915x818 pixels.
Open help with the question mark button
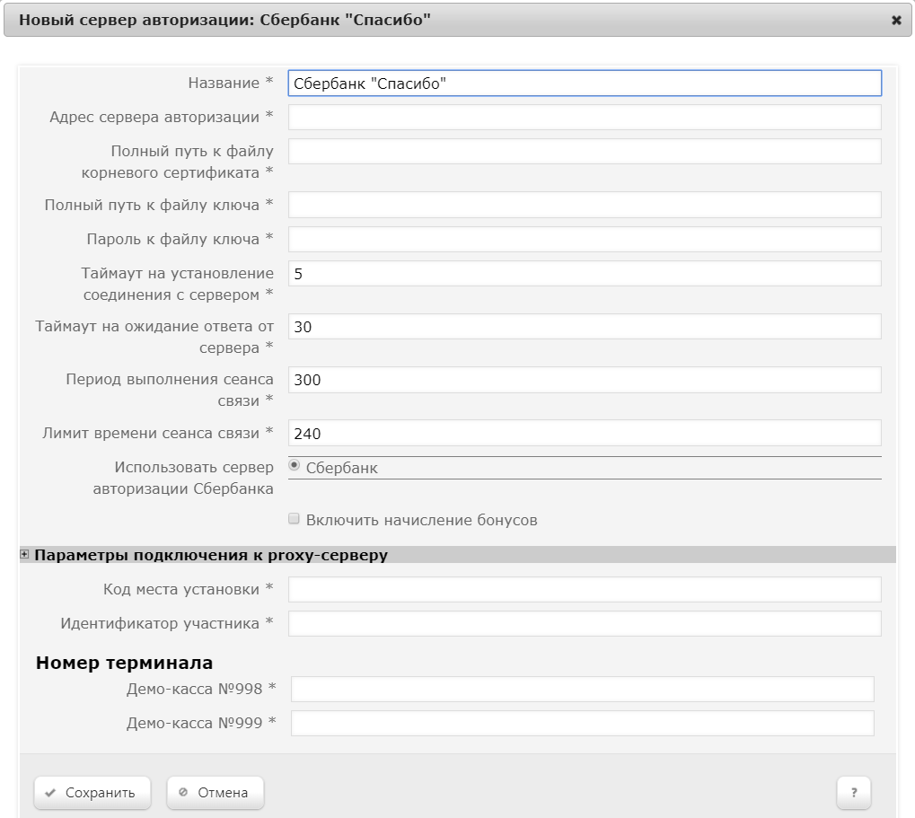854,793
